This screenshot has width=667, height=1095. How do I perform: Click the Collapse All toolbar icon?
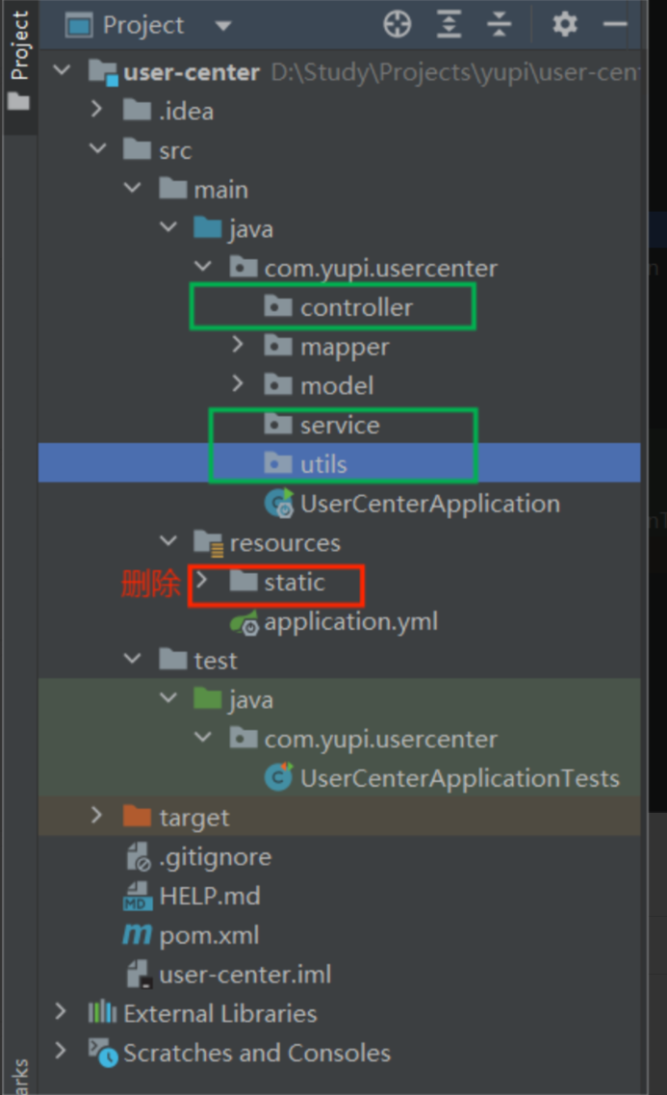click(x=499, y=24)
